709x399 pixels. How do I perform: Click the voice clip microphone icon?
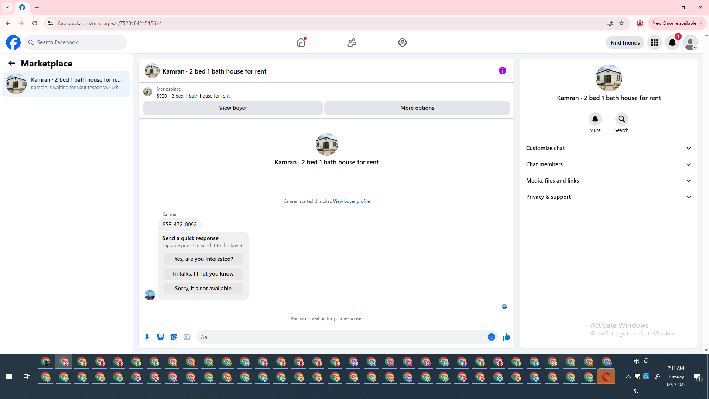pos(147,337)
